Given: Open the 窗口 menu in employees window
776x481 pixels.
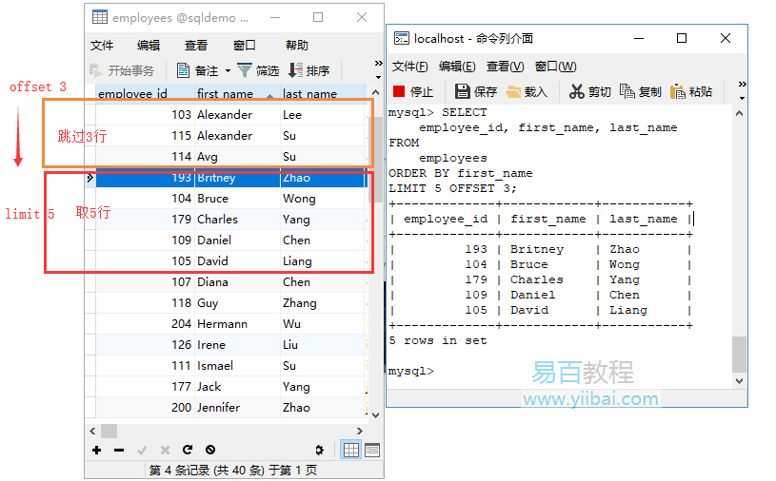Looking at the screenshot, I should [x=244, y=46].
